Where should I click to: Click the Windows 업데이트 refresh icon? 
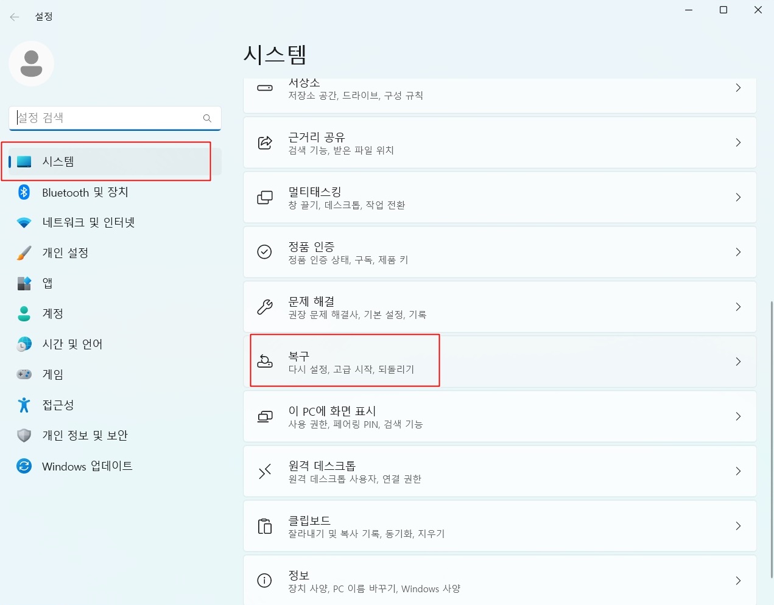tap(24, 466)
